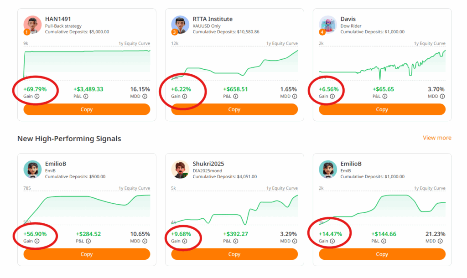The width and height of the screenshot is (467, 278).
Task: Open Shukri2025 profile avatar
Action: pos(180,170)
